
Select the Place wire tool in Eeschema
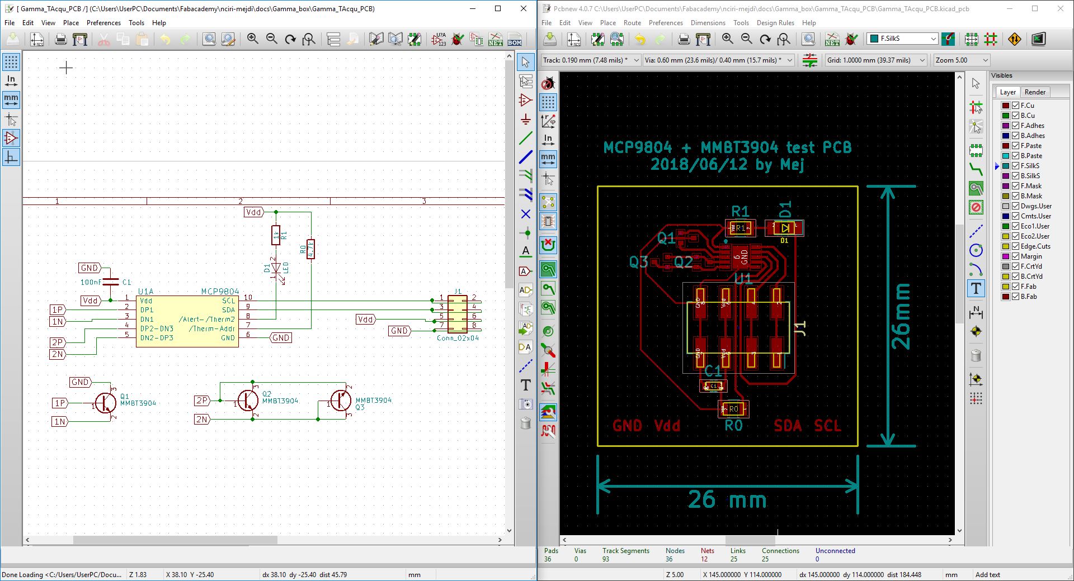click(x=525, y=138)
